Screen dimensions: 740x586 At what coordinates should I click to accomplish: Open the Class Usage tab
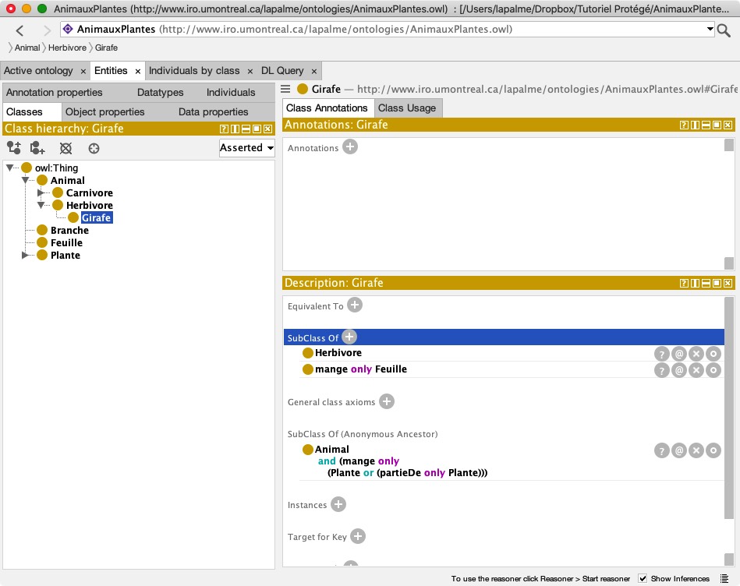click(406, 108)
